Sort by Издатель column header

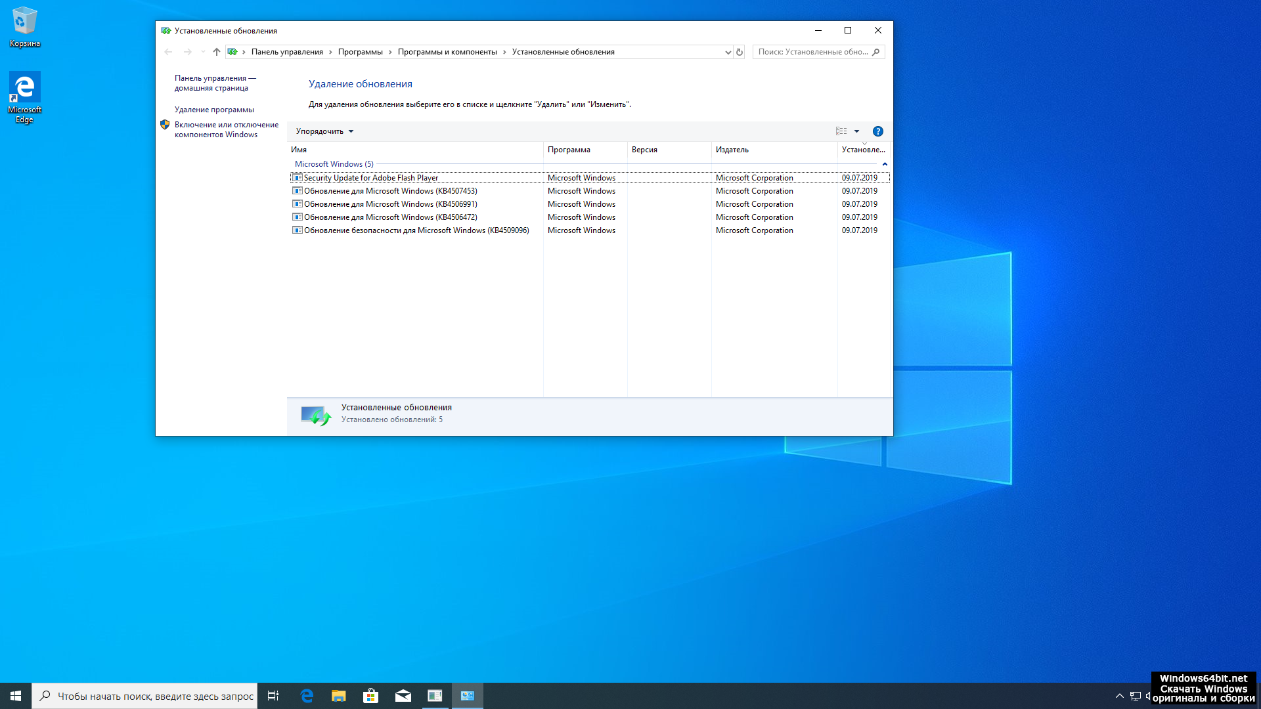pyautogui.click(x=732, y=150)
